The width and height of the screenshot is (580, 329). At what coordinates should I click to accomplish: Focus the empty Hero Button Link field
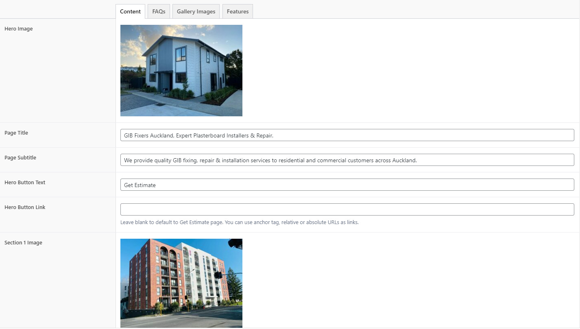click(x=347, y=209)
